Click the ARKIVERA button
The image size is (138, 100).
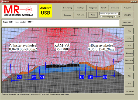pos(127,15)
